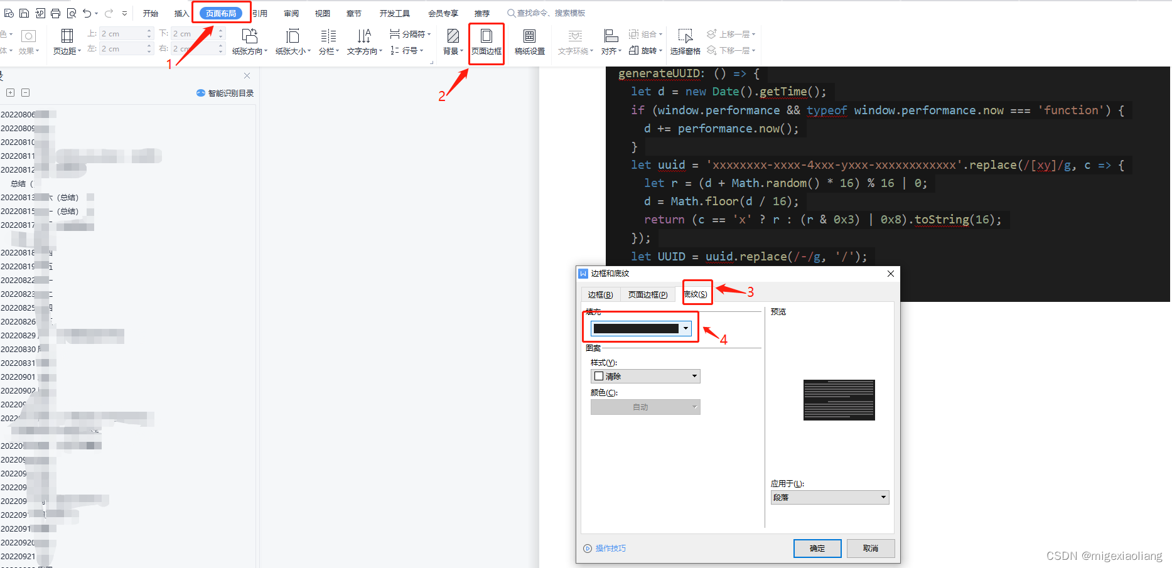
Task: Click the 背景 background icon
Action: click(453, 36)
